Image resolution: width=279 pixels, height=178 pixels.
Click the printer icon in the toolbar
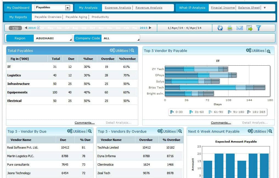[x=230, y=28]
